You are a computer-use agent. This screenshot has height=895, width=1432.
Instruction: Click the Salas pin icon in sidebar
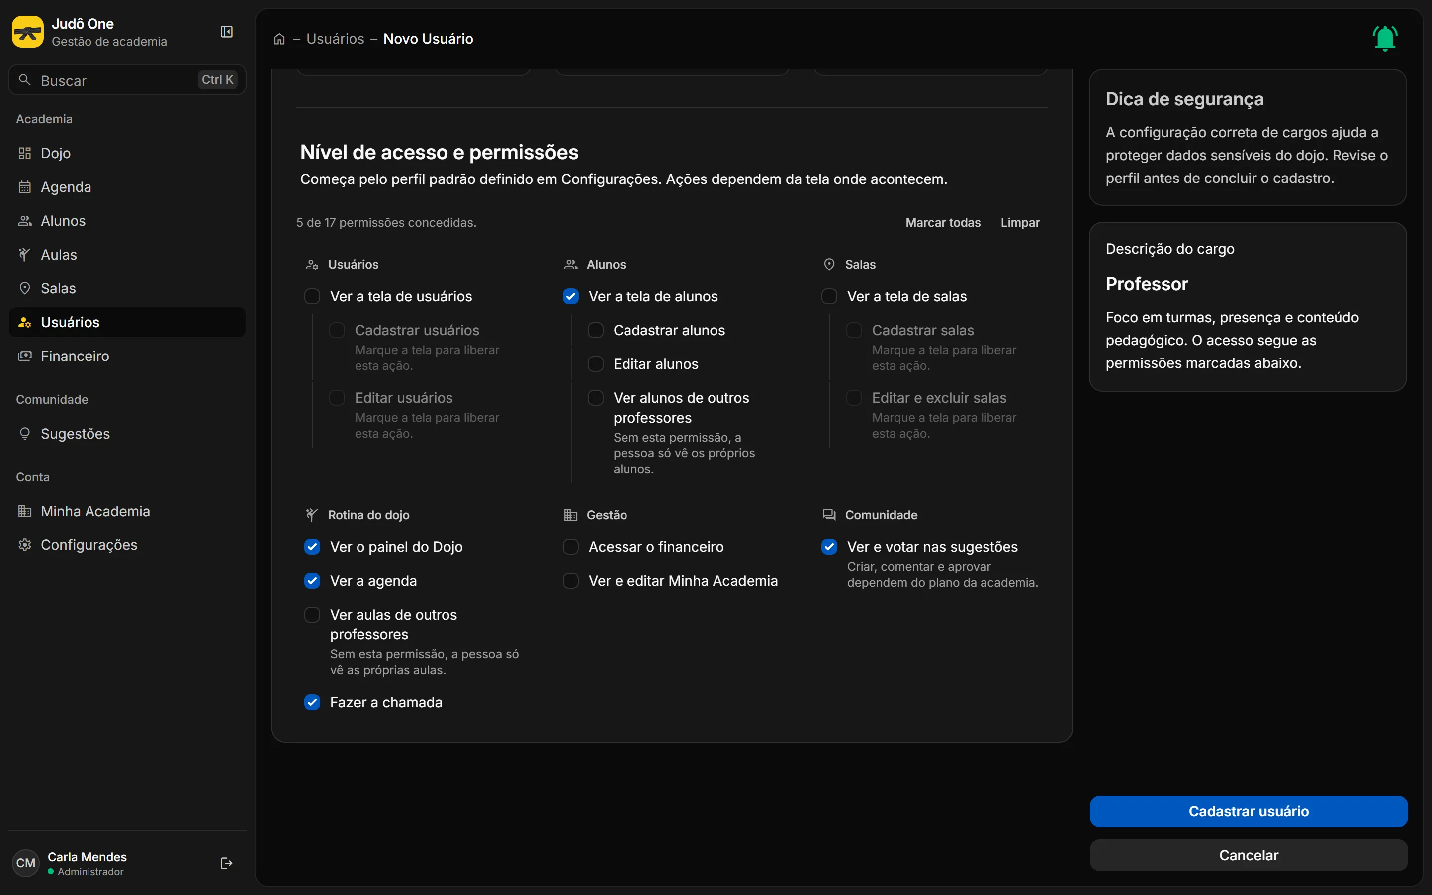click(x=25, y=288)
